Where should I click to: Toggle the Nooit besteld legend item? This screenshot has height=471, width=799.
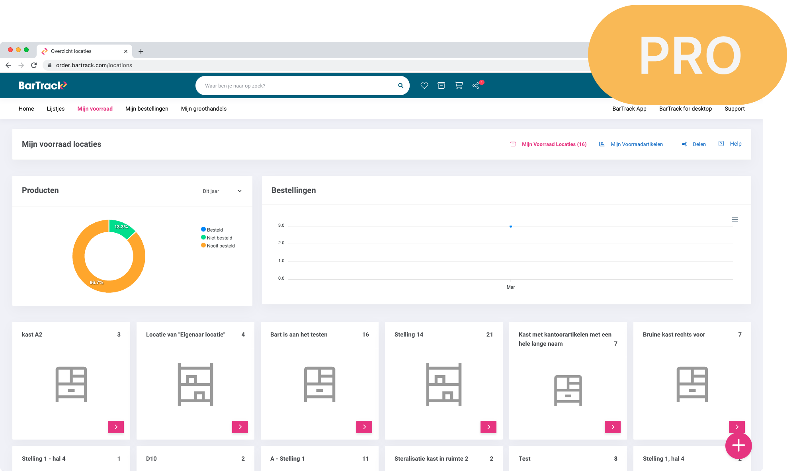pyautogui.click(x=218, y=245)
